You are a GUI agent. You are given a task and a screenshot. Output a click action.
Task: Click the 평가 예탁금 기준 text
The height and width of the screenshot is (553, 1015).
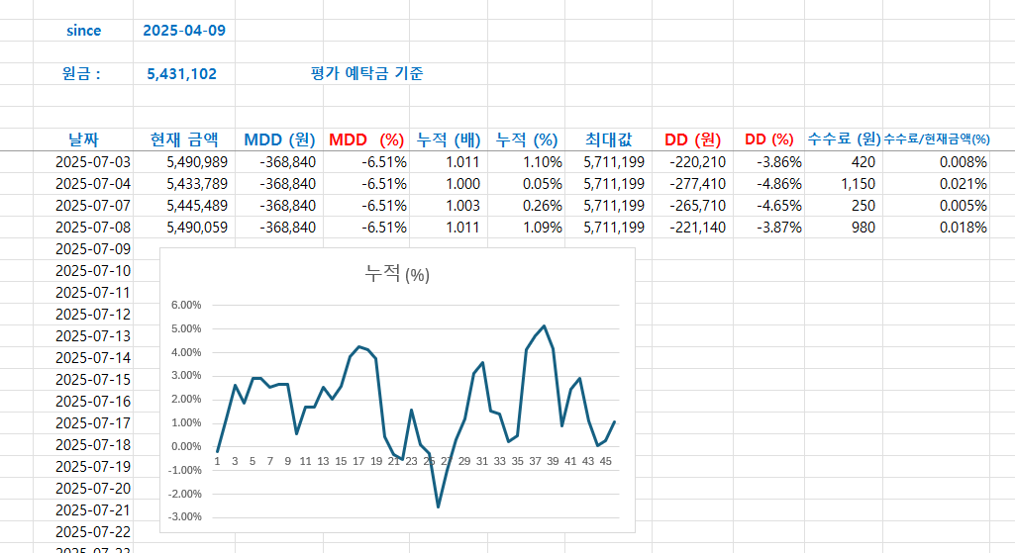click(366, 74)
